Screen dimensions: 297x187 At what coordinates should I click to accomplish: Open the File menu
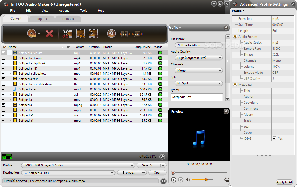click(x=13, y=11)
